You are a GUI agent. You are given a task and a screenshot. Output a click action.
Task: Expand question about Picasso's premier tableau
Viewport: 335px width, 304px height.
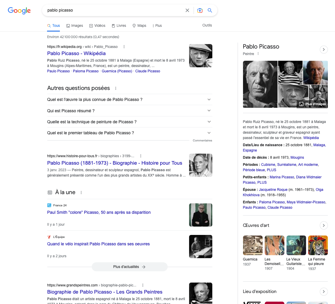point(130,133)
